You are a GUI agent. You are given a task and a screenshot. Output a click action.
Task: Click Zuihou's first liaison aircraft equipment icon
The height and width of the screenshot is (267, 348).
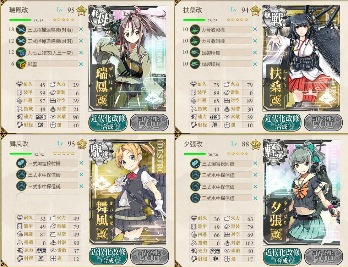pos(21,29)
